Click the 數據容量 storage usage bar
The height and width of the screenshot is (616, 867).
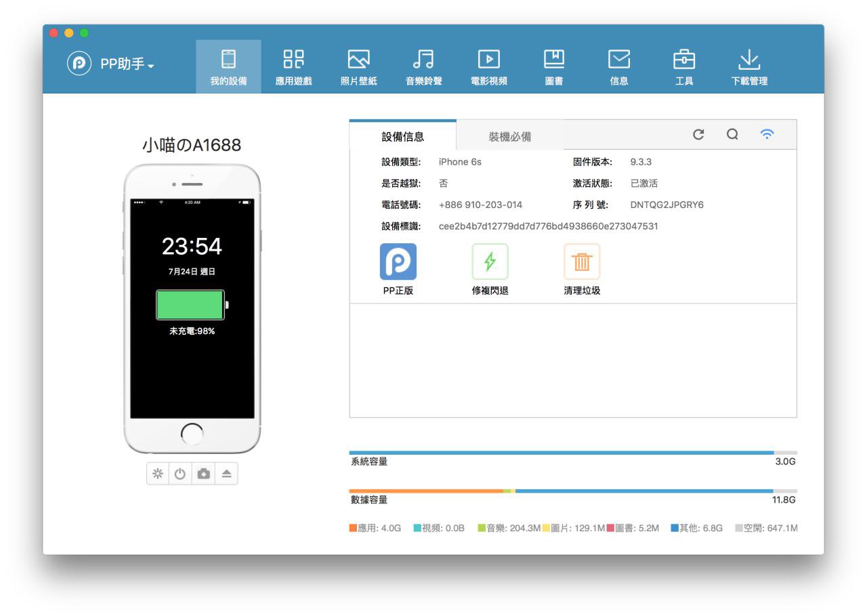click(x=572, y=491)
